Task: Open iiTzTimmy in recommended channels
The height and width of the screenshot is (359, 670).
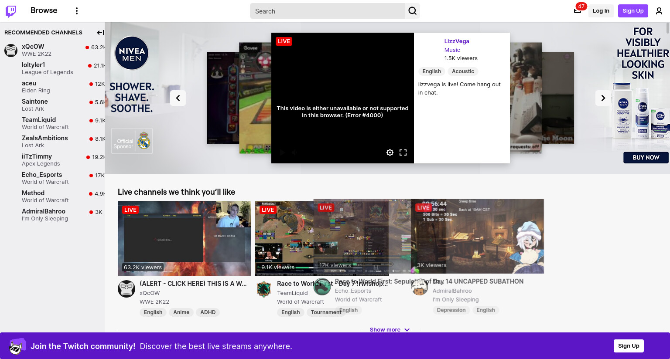Action: [52, 160]
